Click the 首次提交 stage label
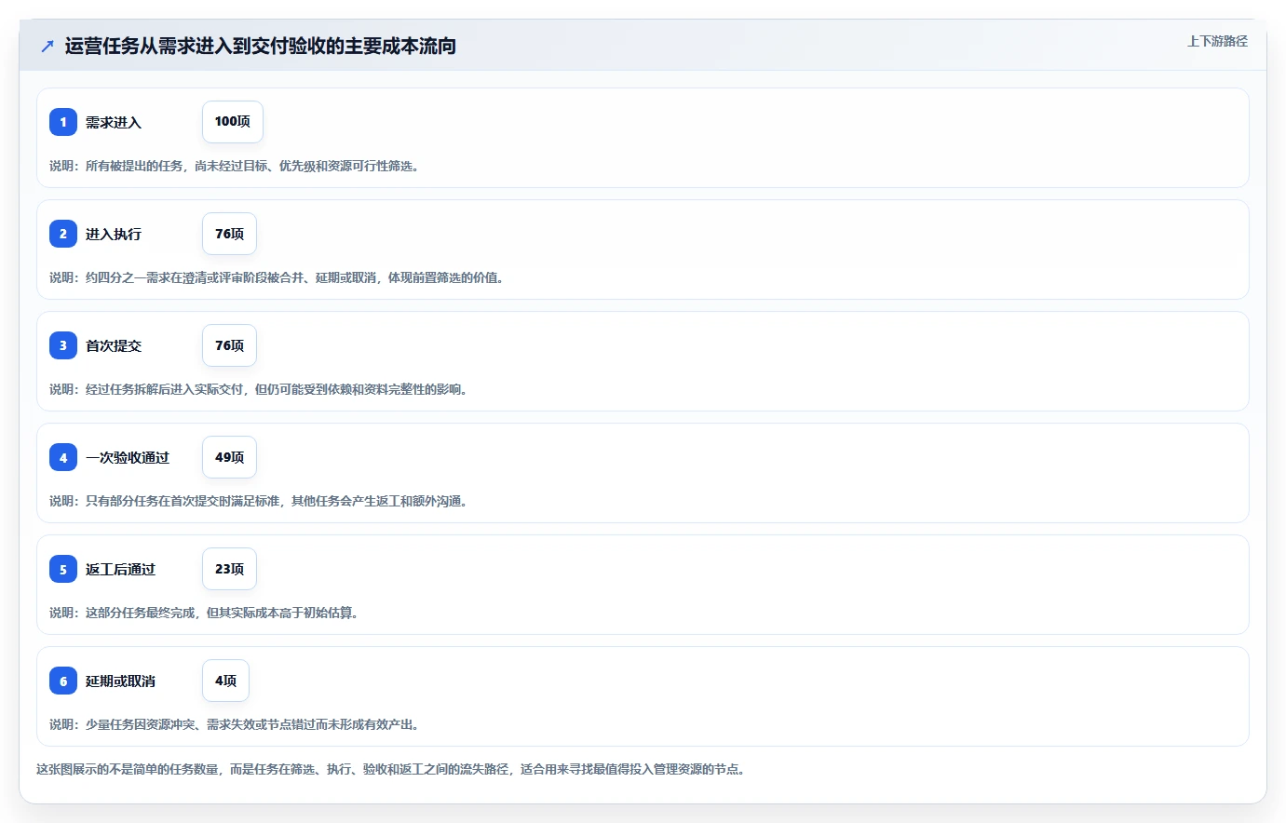Screen dimensions: 1286x823 coord(114,345)
